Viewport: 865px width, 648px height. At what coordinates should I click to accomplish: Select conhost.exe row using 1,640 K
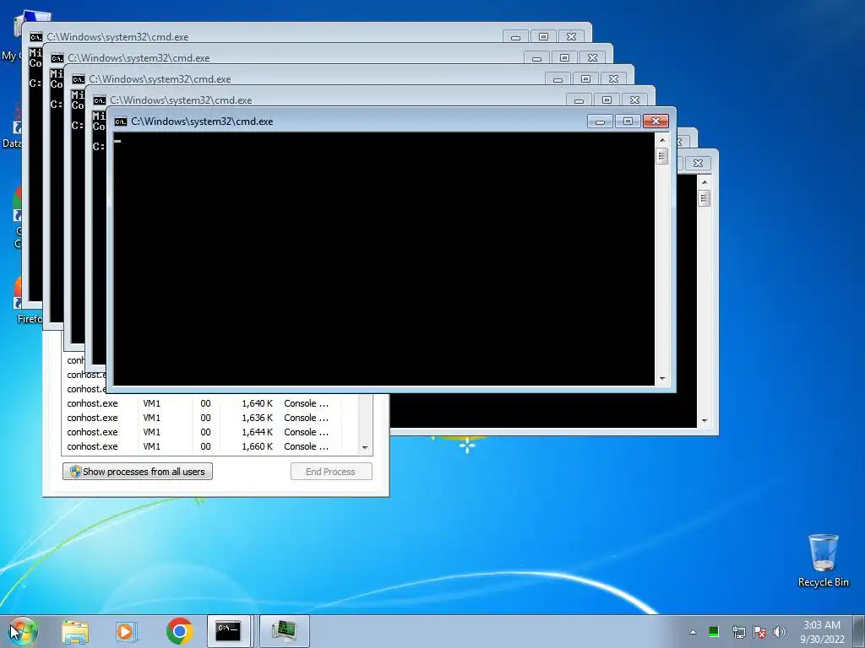point(209,403)
